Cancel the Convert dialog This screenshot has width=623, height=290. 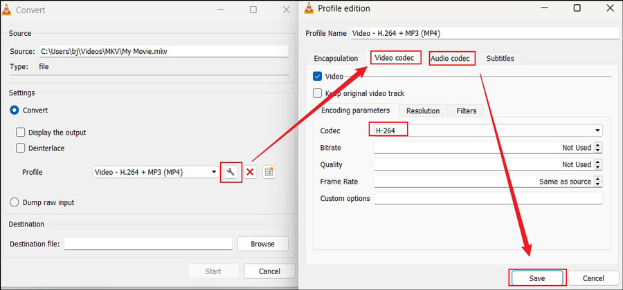(x=269, y=271)
